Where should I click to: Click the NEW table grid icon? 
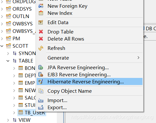(x=21, y=90)
